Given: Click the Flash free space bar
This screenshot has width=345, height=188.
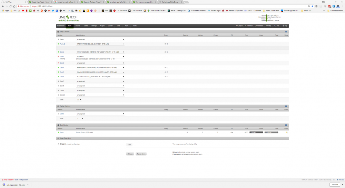Looking at the screenshot, I should (271, 132).
